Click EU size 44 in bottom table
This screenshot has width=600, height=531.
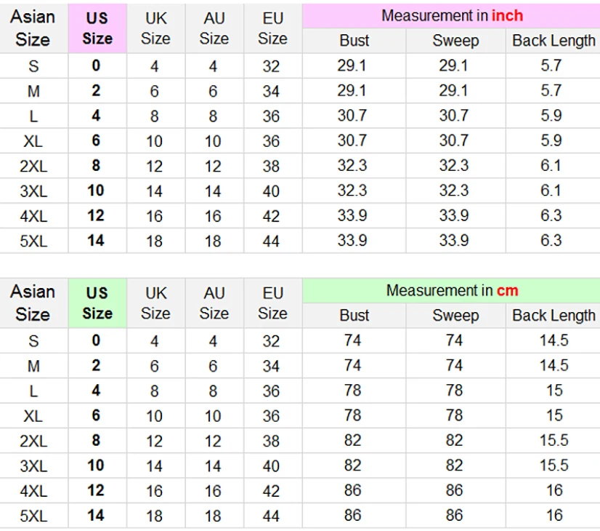point(271,516)
